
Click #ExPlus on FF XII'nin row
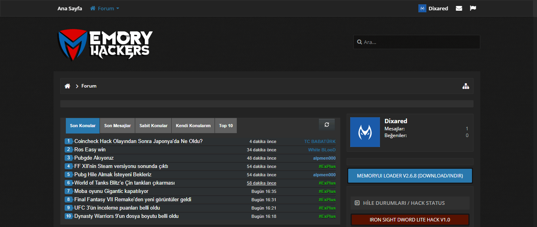[x=327, y=166]
